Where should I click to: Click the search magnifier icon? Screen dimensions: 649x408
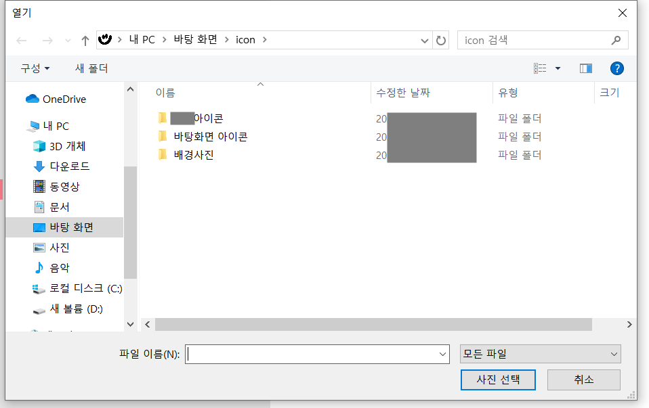pos(616,40)
